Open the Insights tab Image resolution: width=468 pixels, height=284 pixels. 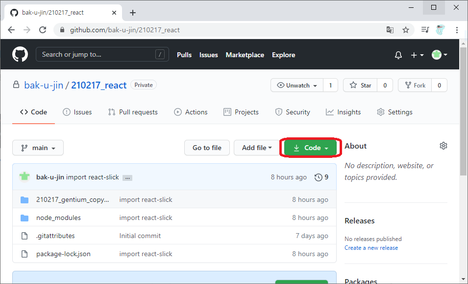pos(343,112)
